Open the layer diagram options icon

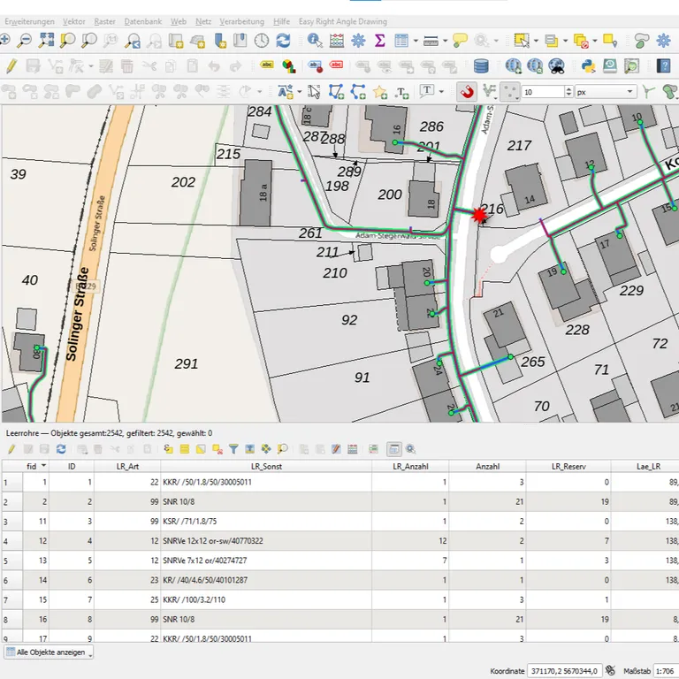tap(289, 66)
